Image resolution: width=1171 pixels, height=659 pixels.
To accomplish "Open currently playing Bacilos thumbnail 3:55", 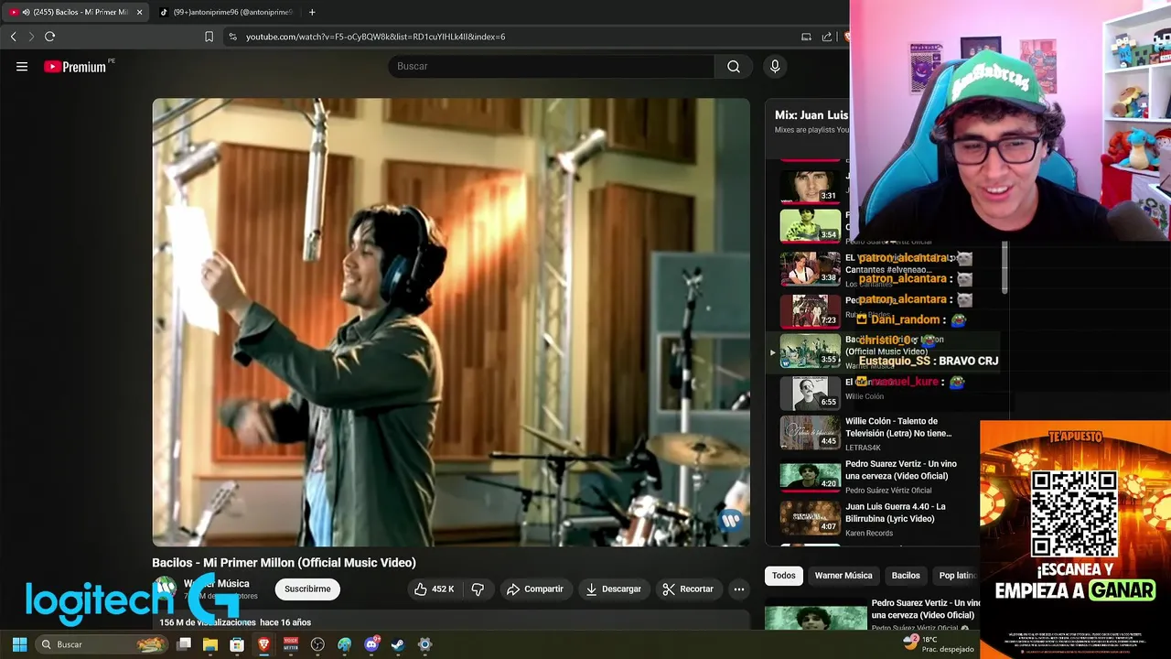I will pos(810,351).
